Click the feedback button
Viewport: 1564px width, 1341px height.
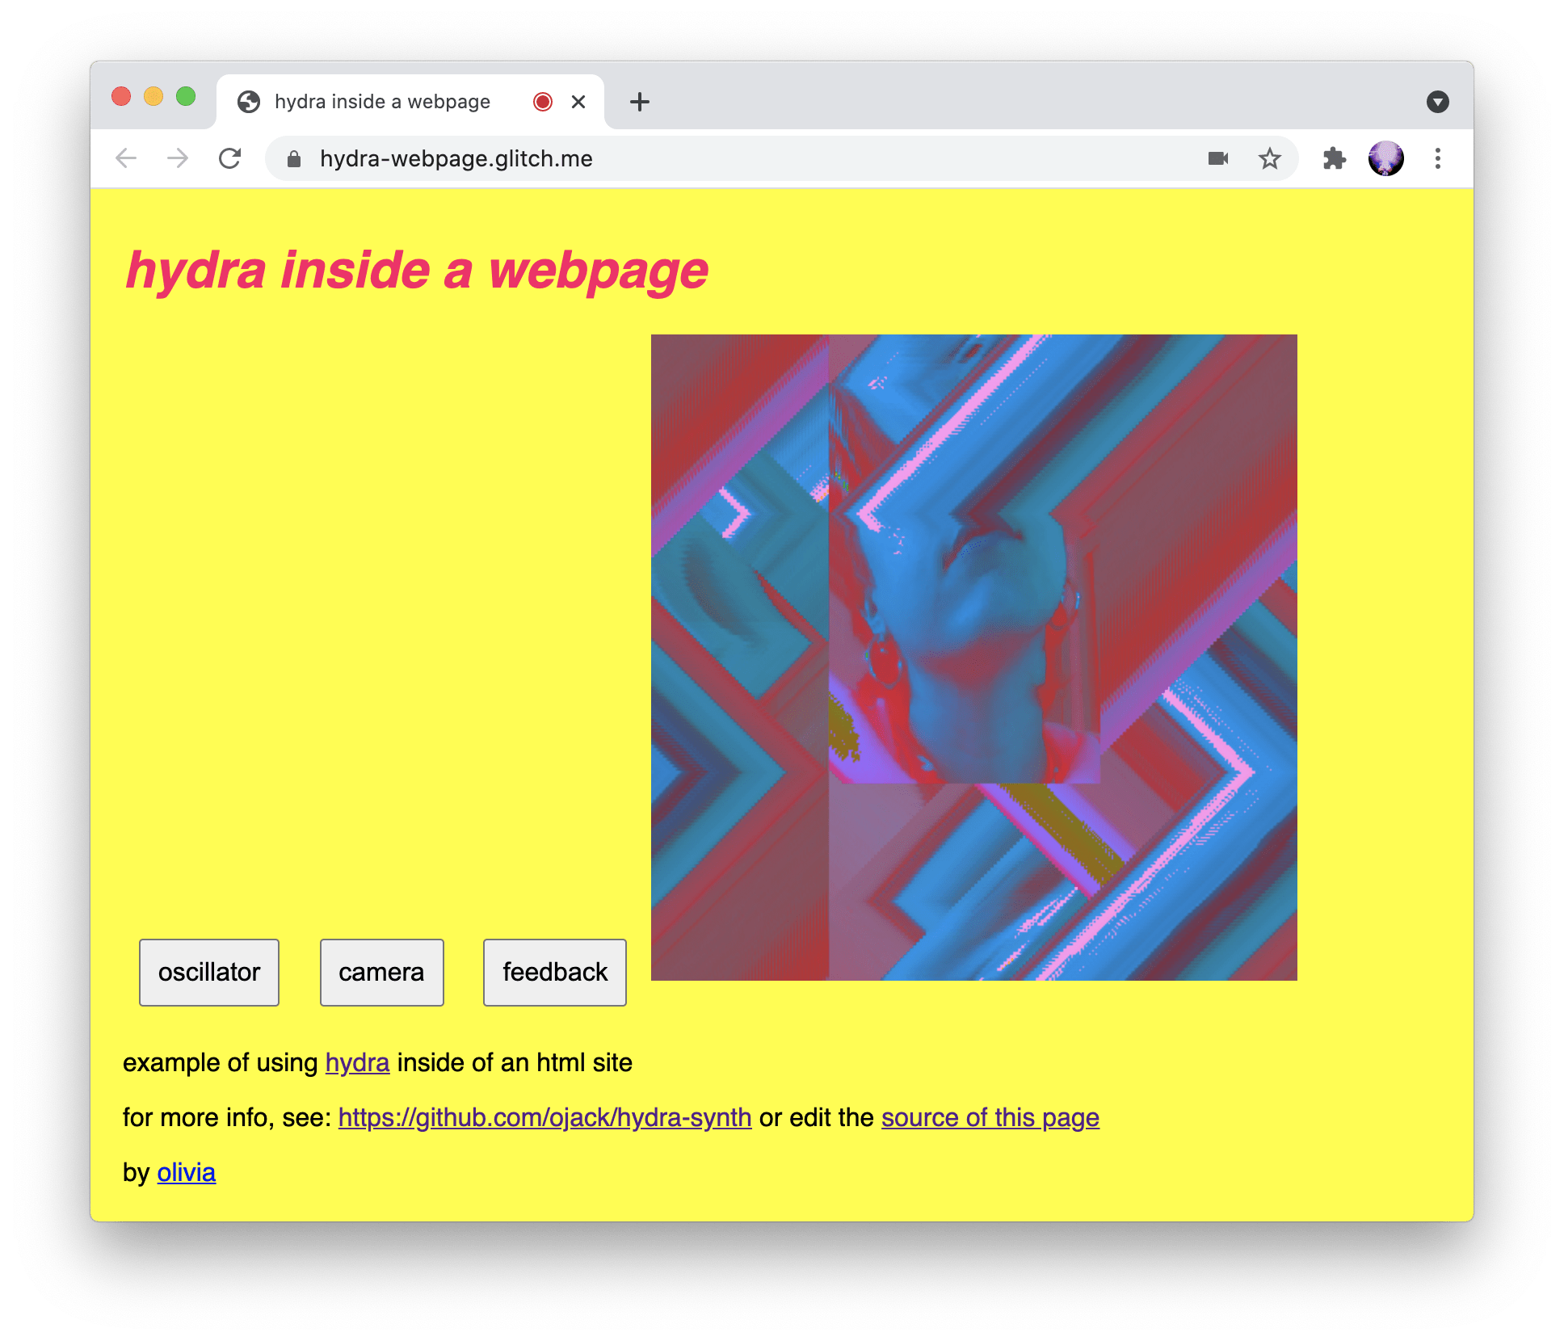[x=554, y=973]
